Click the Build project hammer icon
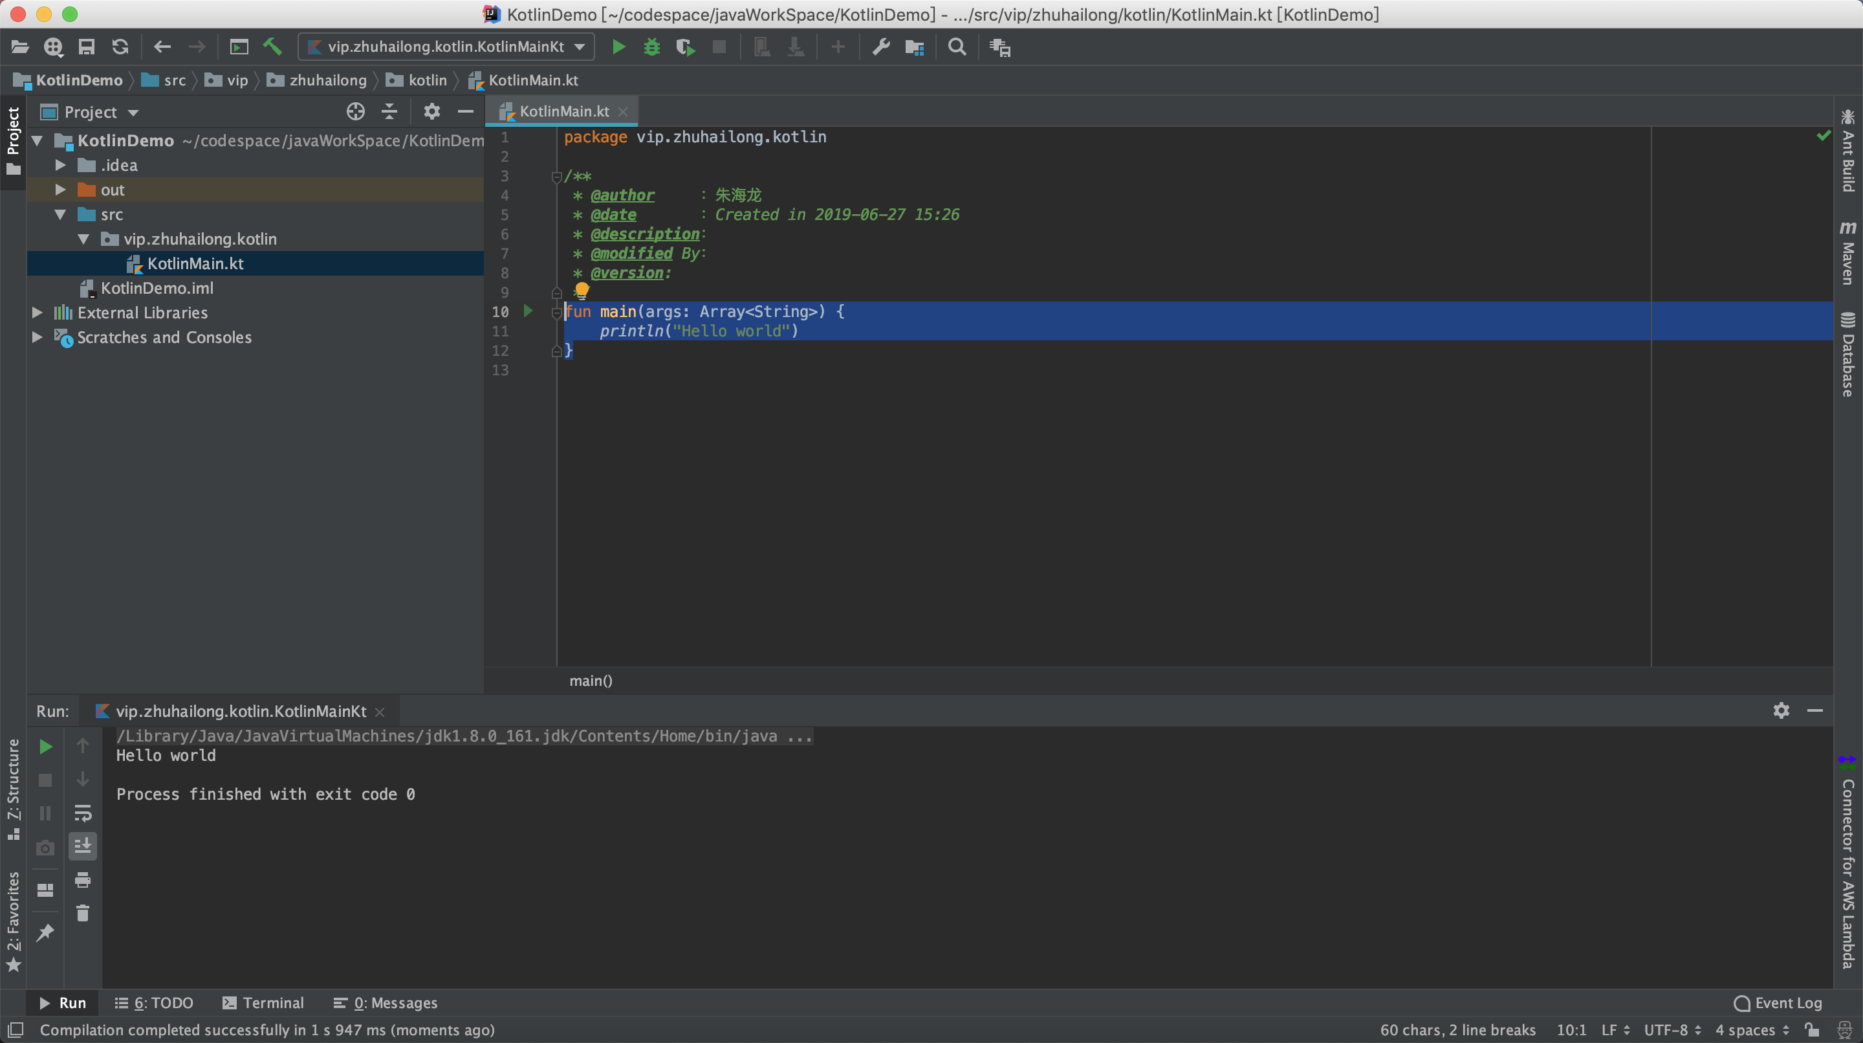1863x1043 pixels. pyautogui.click(x=272, y=47)
